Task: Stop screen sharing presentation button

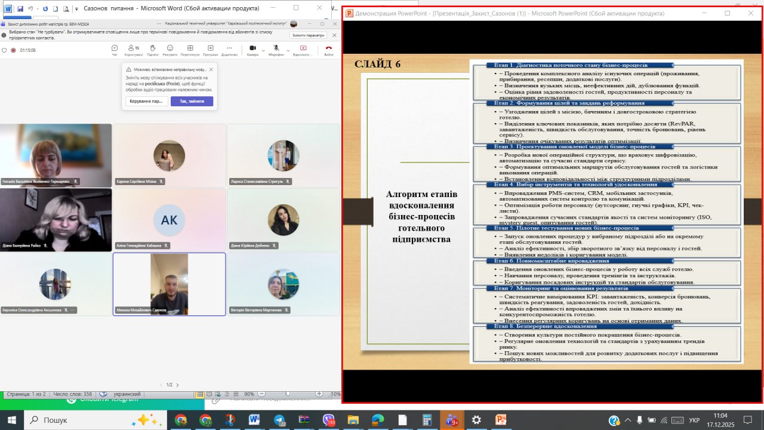Action: point(303,49)
